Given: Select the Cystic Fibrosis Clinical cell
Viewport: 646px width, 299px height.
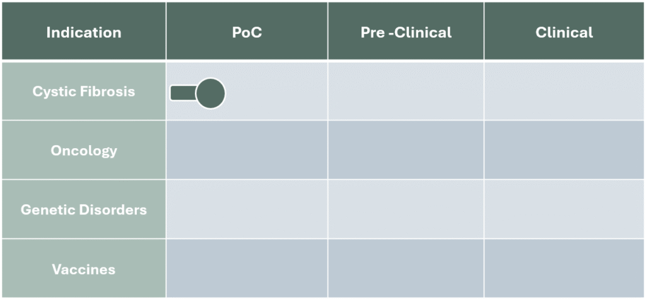Looking at the screenshot, I should point(564,91).
